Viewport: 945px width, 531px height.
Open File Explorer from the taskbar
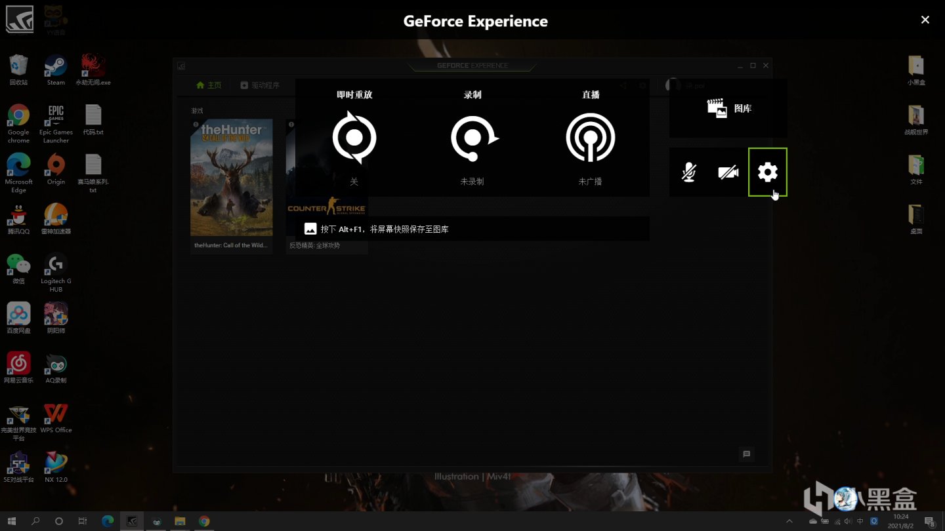click(x=180, y=521)
